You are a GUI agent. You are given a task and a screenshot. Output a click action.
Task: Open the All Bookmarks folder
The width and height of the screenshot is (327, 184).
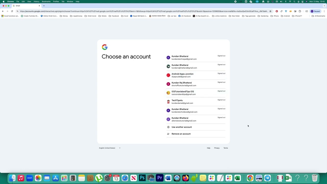coord(318,16)
